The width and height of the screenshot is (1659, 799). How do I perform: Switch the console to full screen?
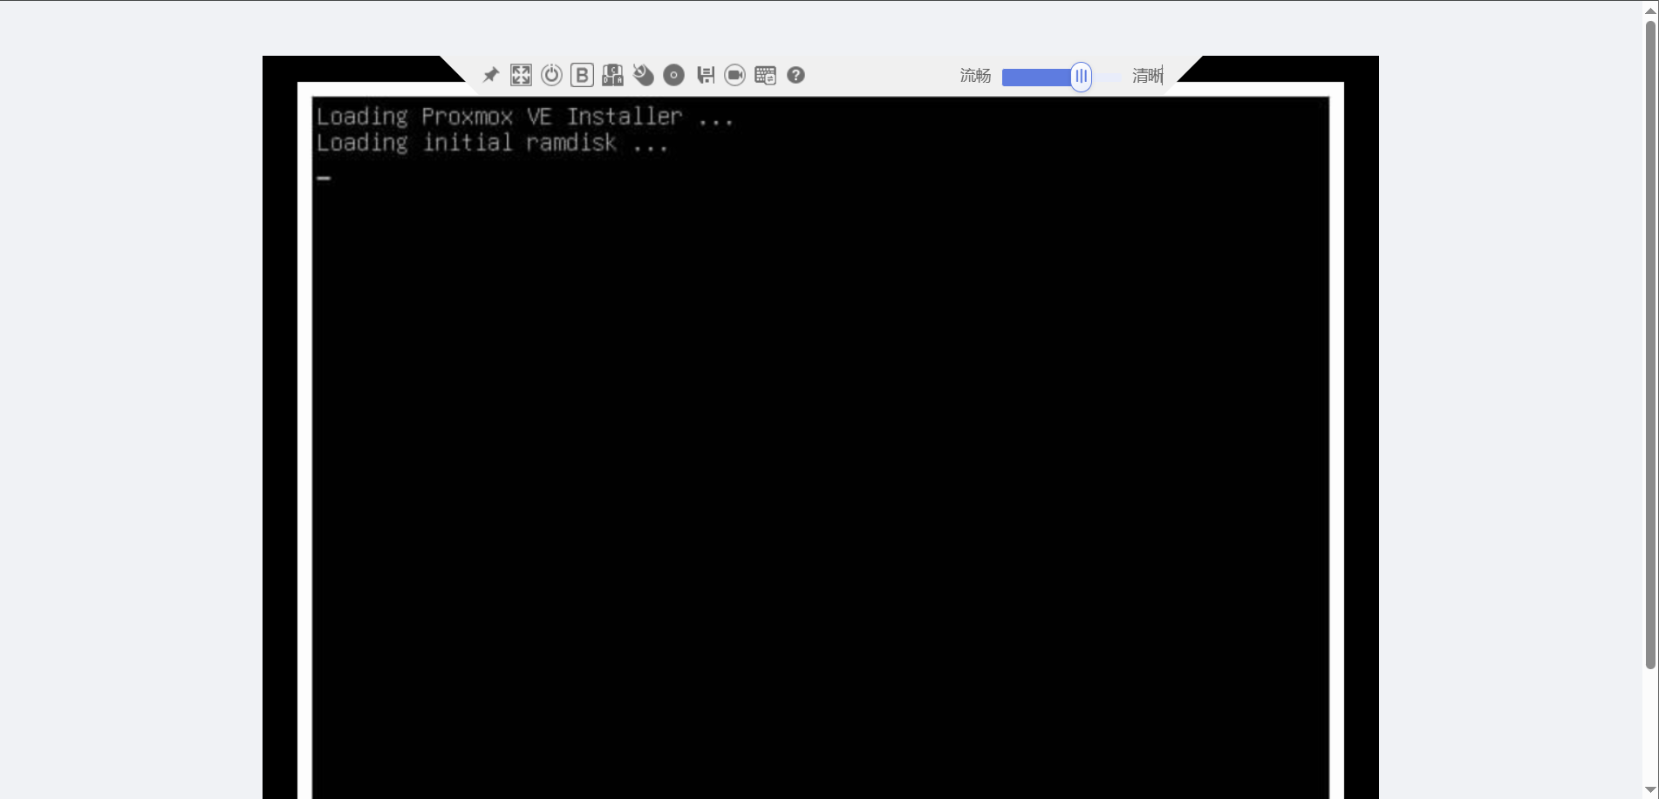tap(521, 76)
